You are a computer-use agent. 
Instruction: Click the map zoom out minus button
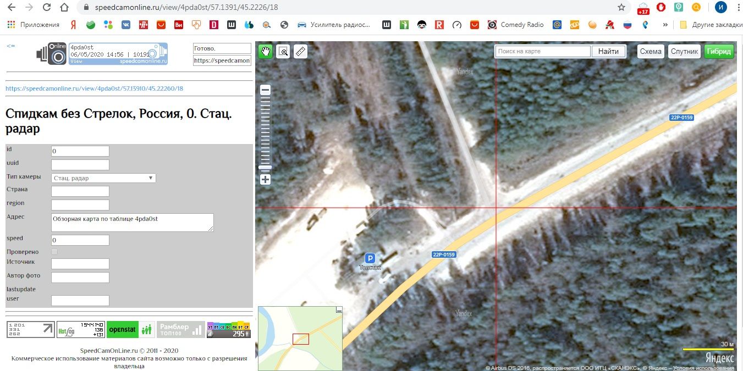[265, 90]
